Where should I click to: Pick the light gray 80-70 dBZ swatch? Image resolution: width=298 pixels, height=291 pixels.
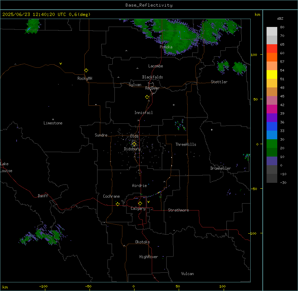tap(272, 31)
